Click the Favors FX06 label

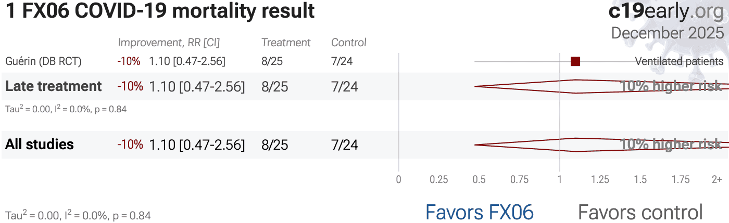[479, 212]
